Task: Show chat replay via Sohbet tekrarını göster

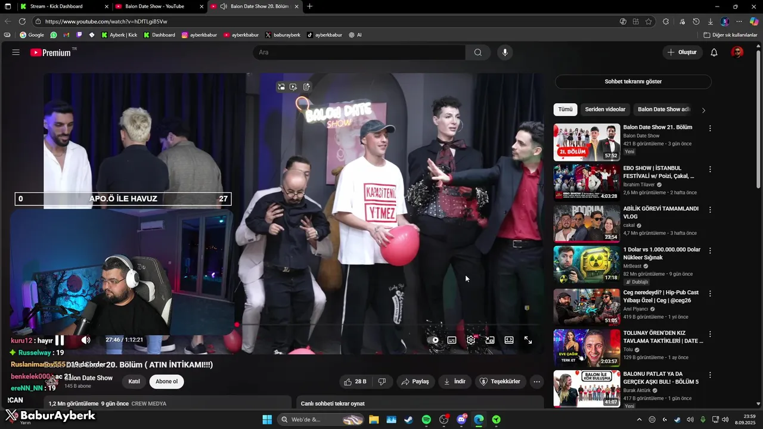Action: 633,82
